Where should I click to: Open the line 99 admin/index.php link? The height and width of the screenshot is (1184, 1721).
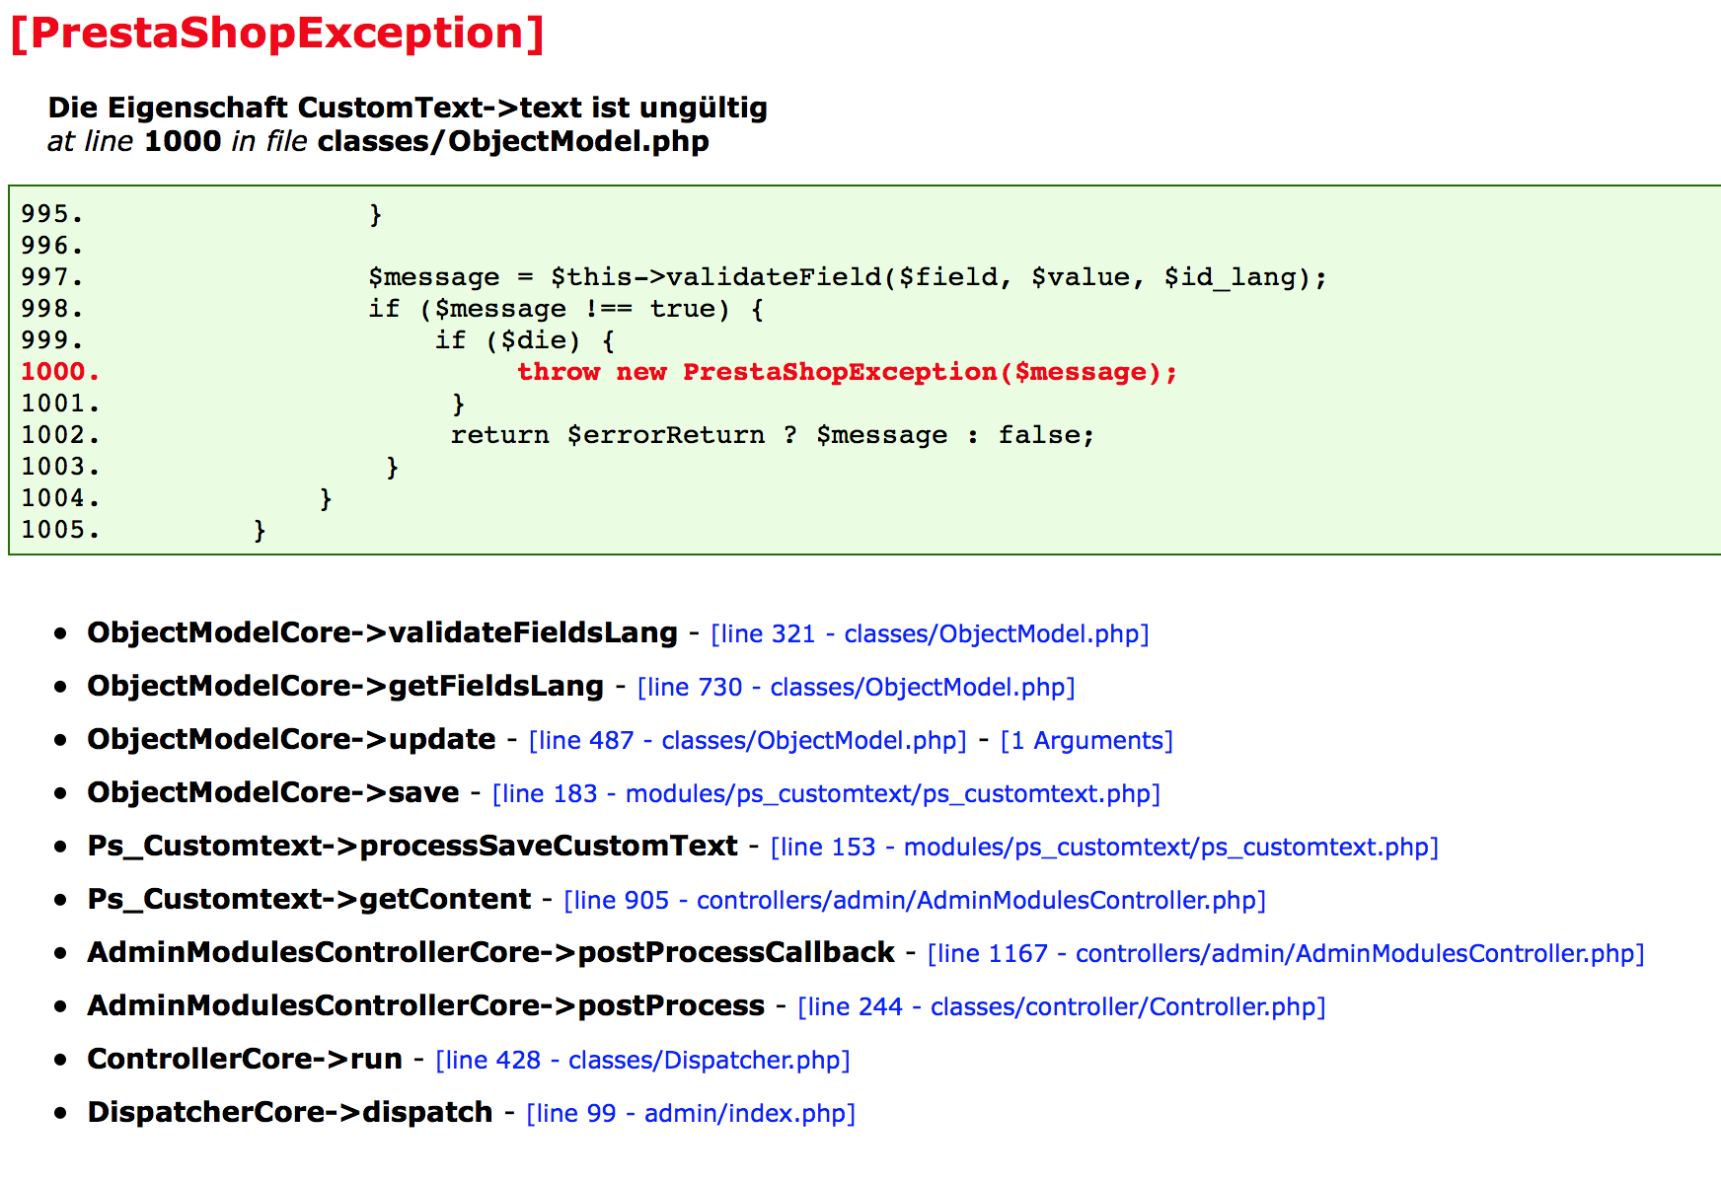coord(691,1113)
